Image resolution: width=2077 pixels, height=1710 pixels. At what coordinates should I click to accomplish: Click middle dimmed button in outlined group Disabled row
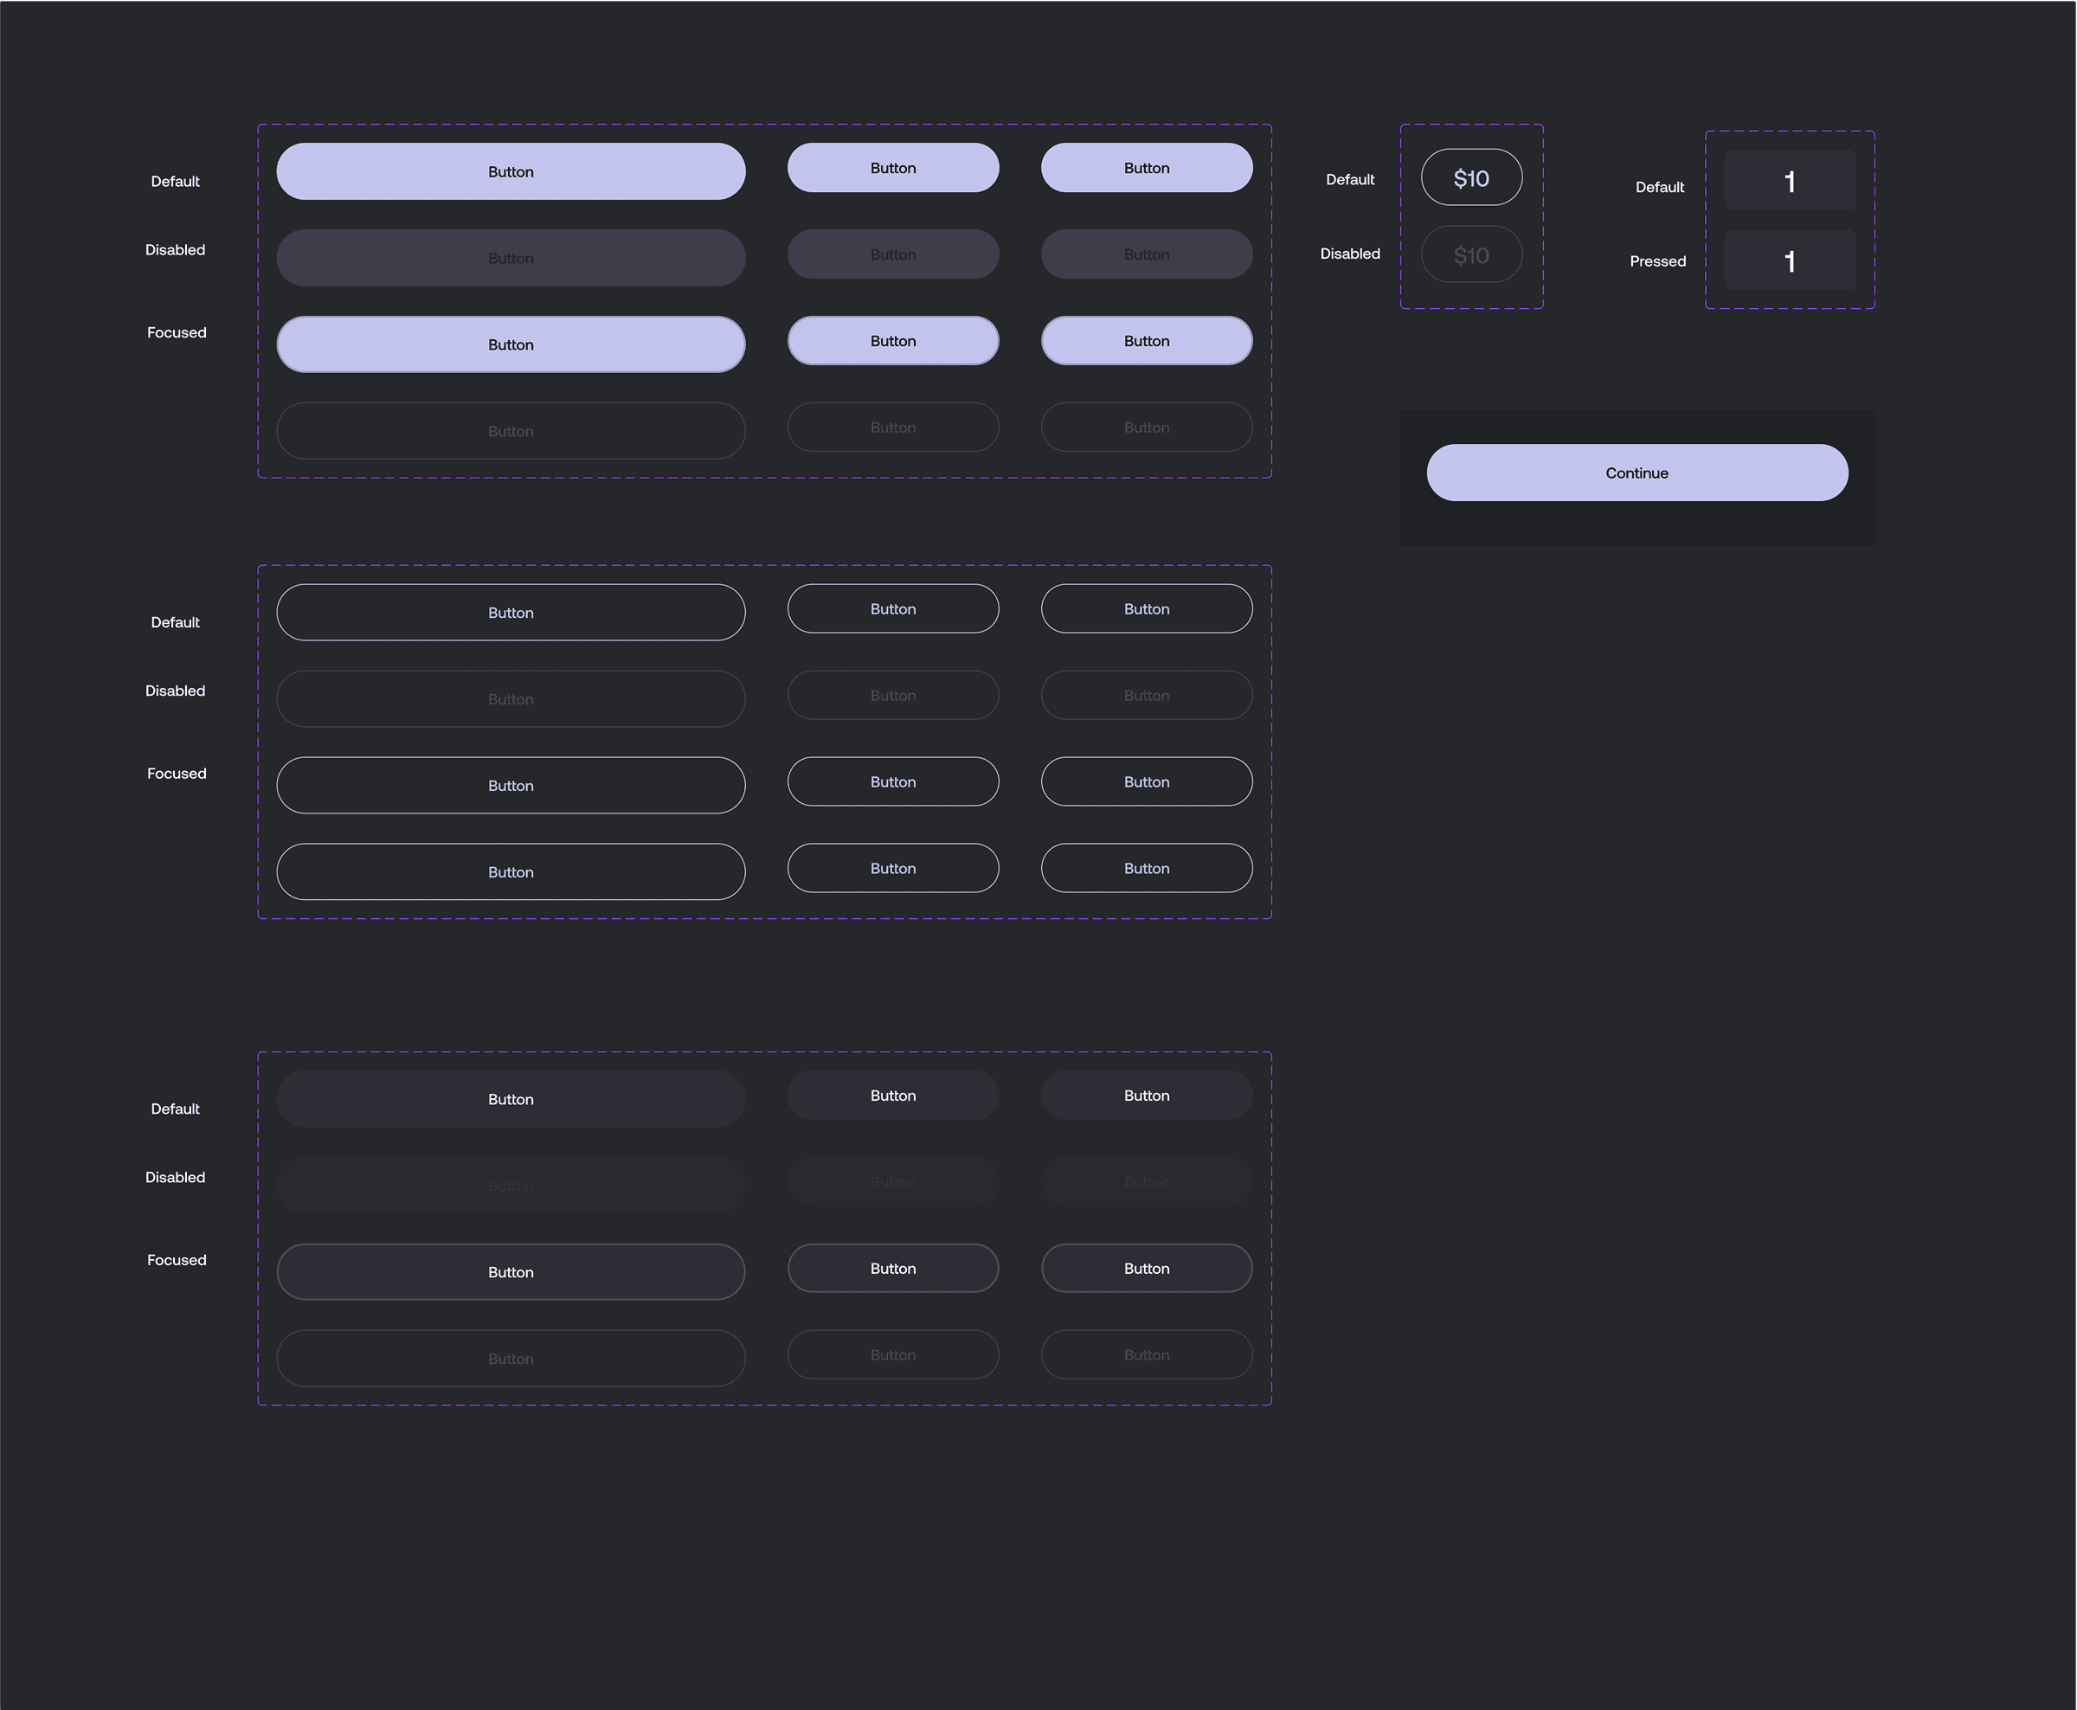[x=893, y=696]
